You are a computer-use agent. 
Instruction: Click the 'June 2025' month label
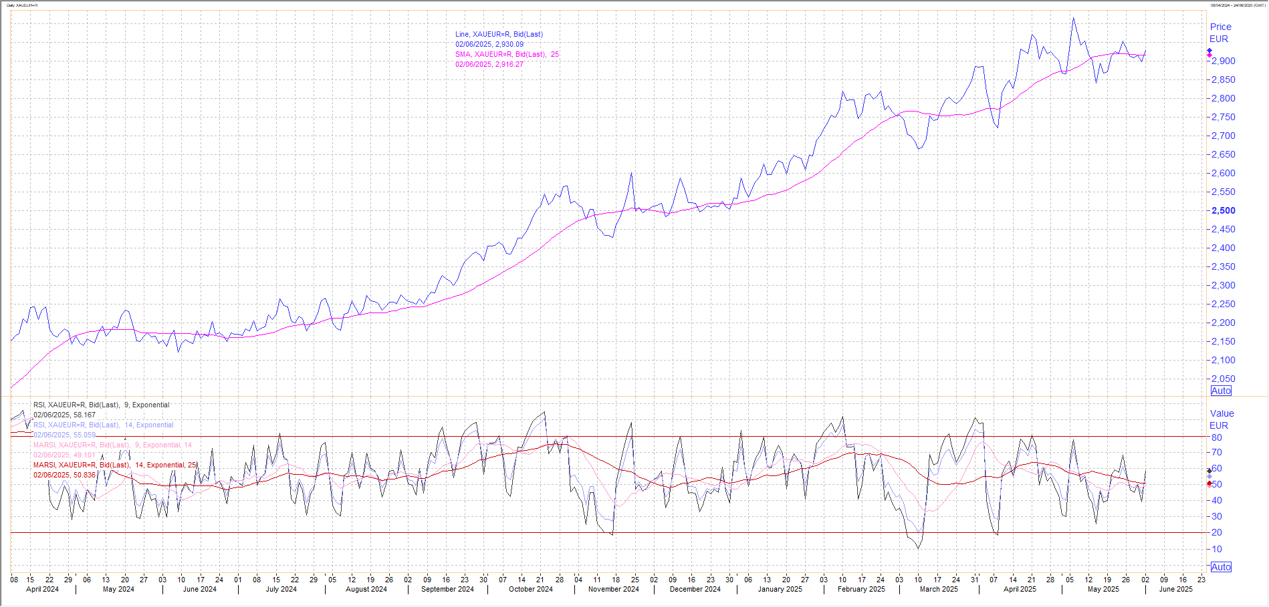tap(1175, 589)
